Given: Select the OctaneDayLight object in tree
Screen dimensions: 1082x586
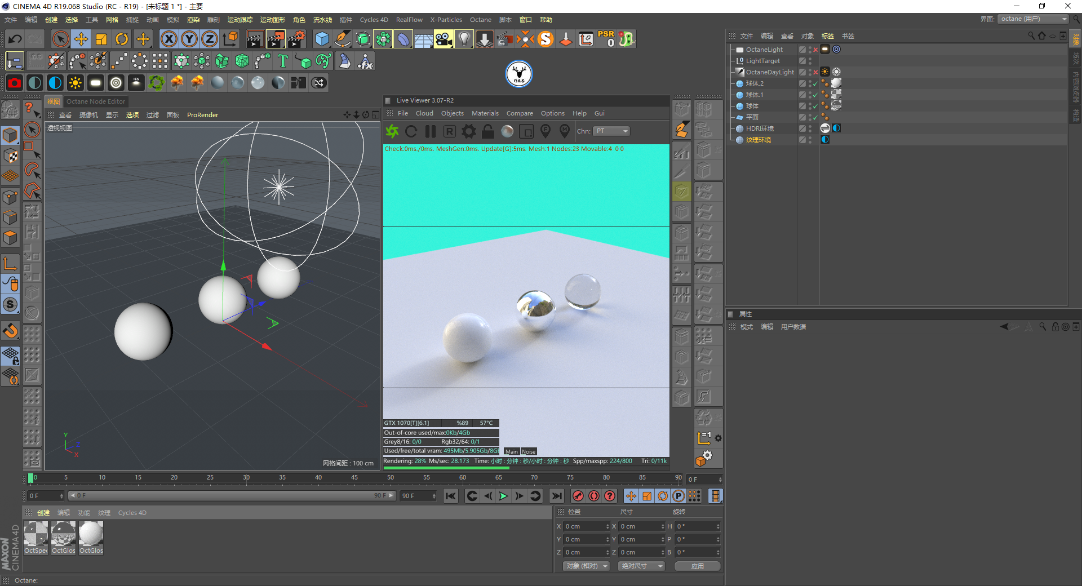Looking at the screenshot, I should click(770, 72).
